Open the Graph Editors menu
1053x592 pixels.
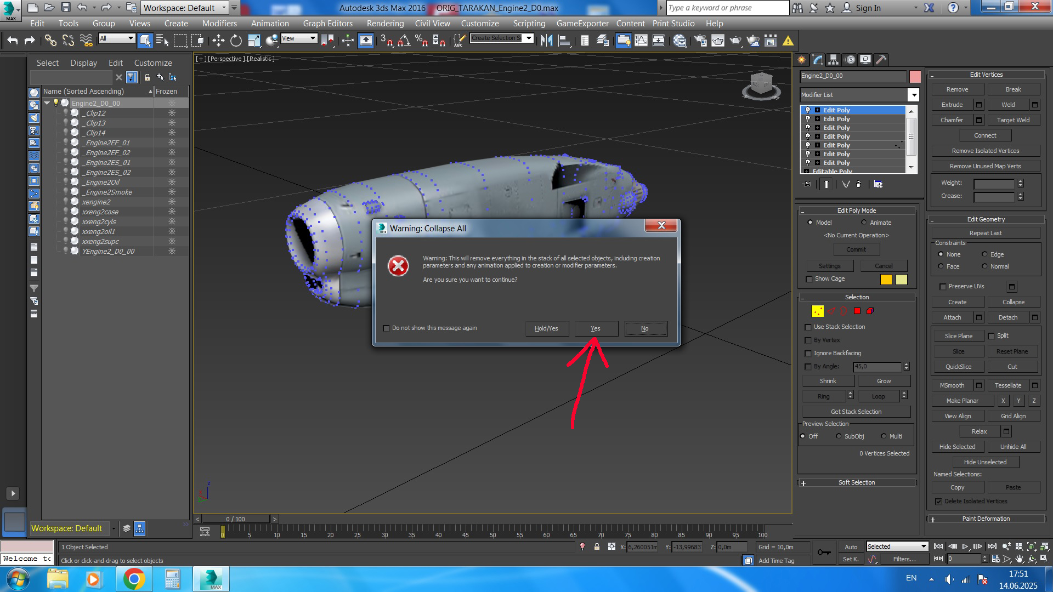(x=327, y=24)
